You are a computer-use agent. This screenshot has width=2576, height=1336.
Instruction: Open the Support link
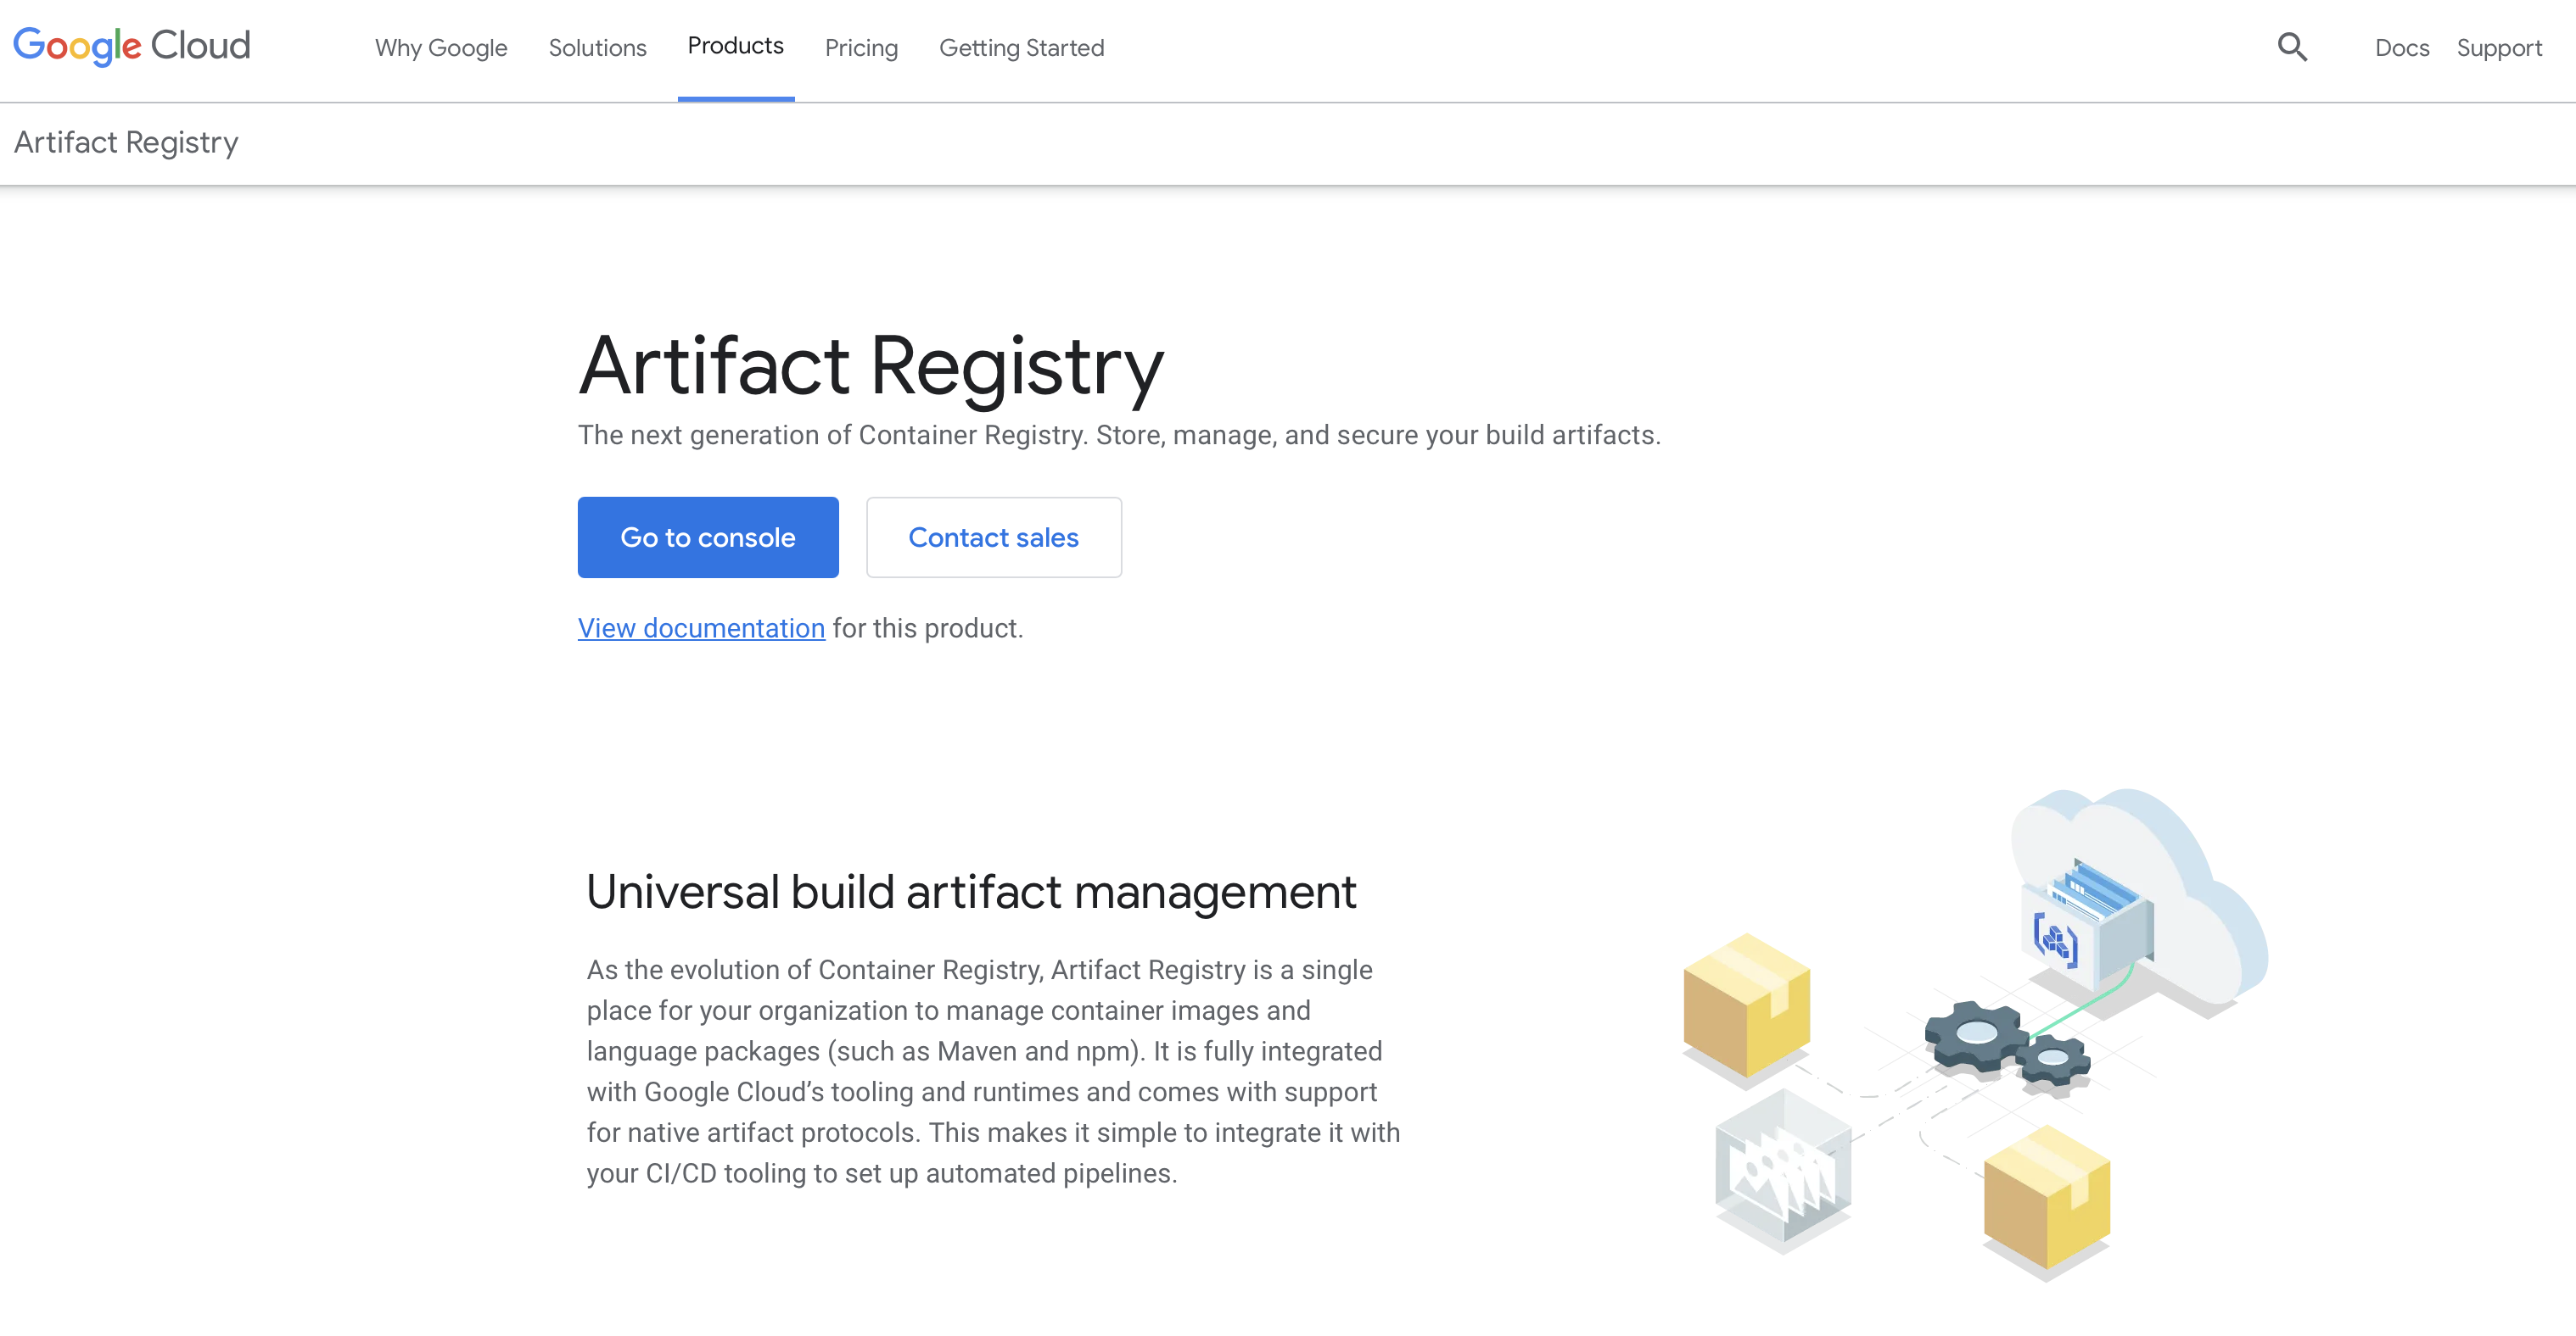click(2499, 48)
